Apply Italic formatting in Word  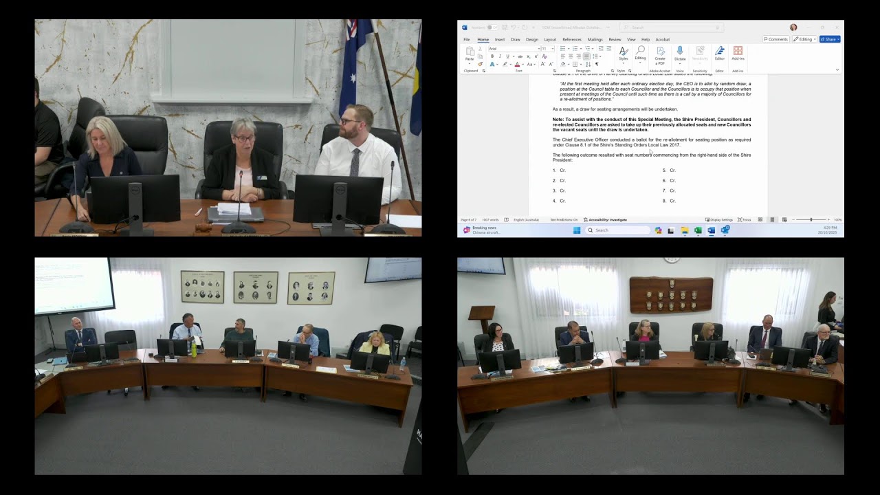point(500,56)
